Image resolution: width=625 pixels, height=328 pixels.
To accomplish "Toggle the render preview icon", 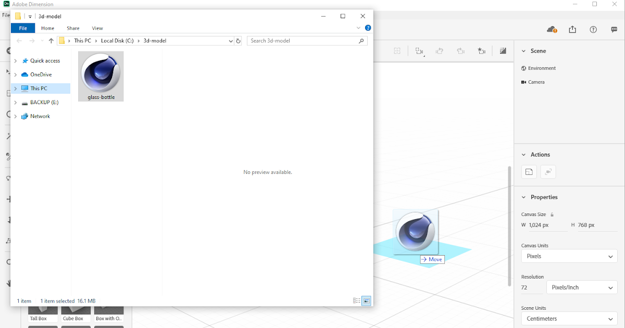I will tap(503, 51).
